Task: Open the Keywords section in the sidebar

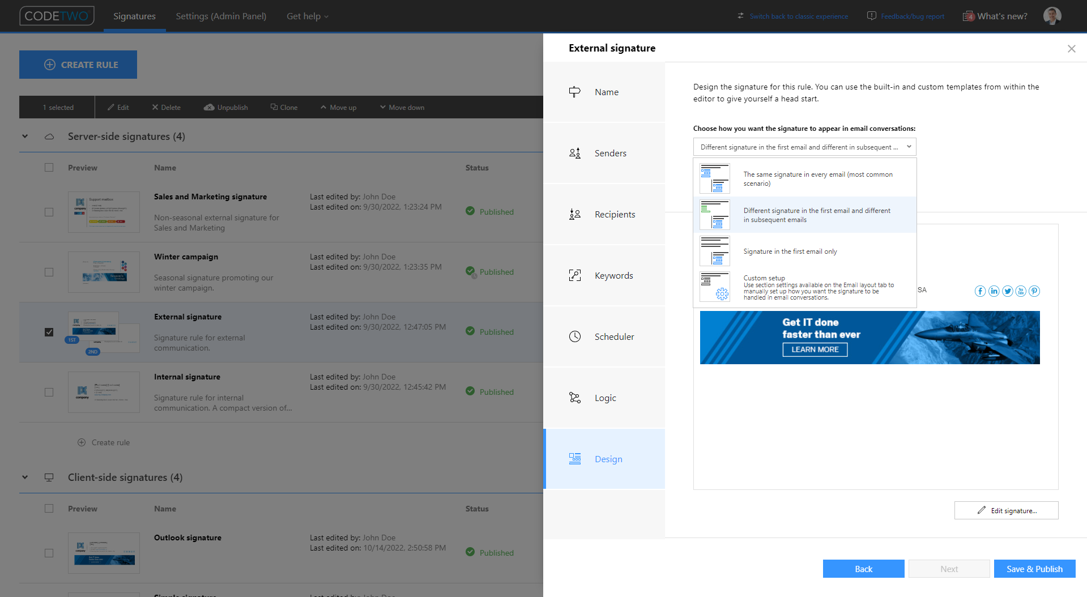Action: pyautogui.click(x=613, y=275)
